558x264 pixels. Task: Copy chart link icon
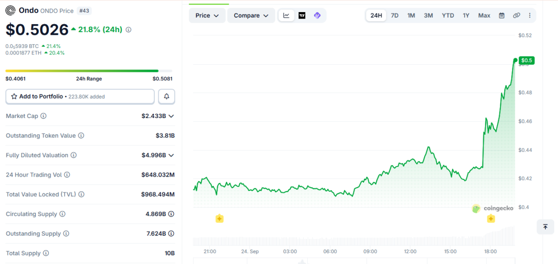(x=516, y=15)
